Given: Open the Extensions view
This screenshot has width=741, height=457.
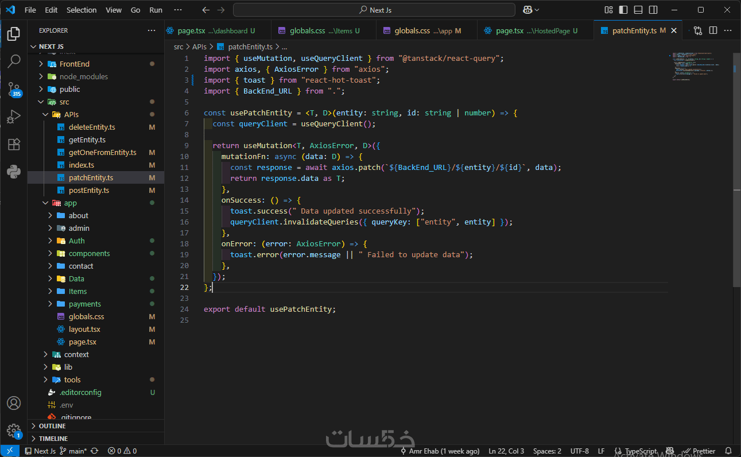Looking at the screenshot, I should tap(14, 144).
